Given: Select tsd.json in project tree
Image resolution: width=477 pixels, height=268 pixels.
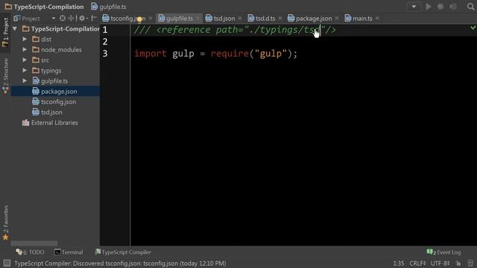Looking at the screenshot, I should click(x=51, y=112).
